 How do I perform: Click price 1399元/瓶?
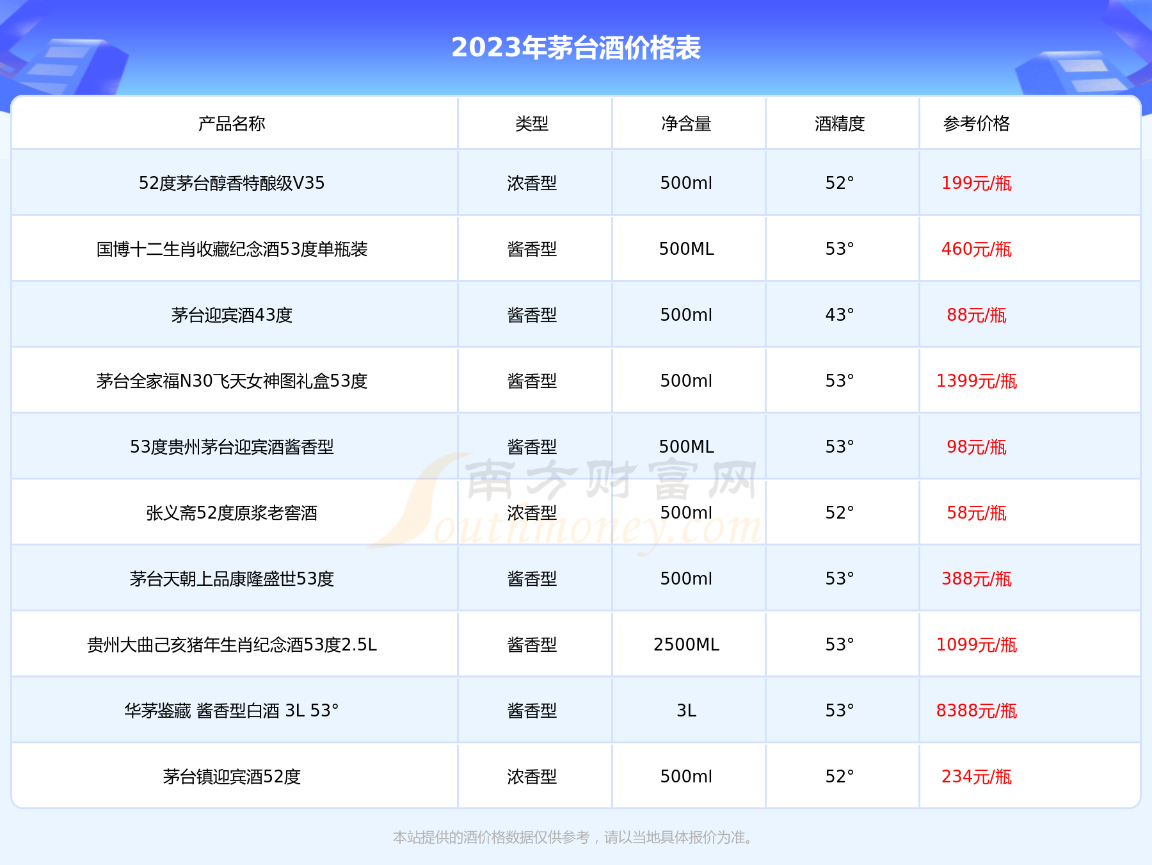[x=976, y=381]
